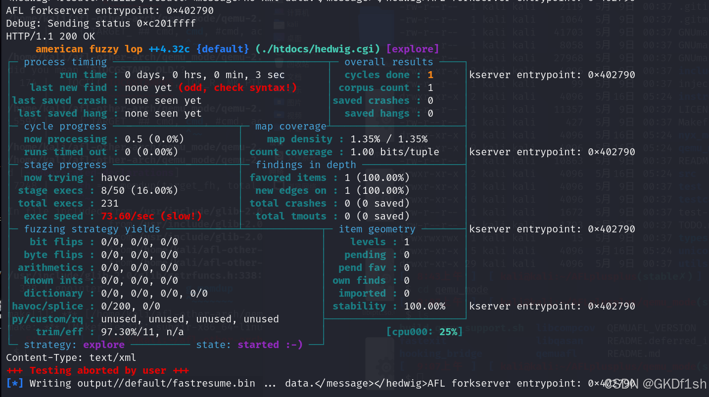Click the 'havoc/splice' value 0/200, 0/0

131,306
